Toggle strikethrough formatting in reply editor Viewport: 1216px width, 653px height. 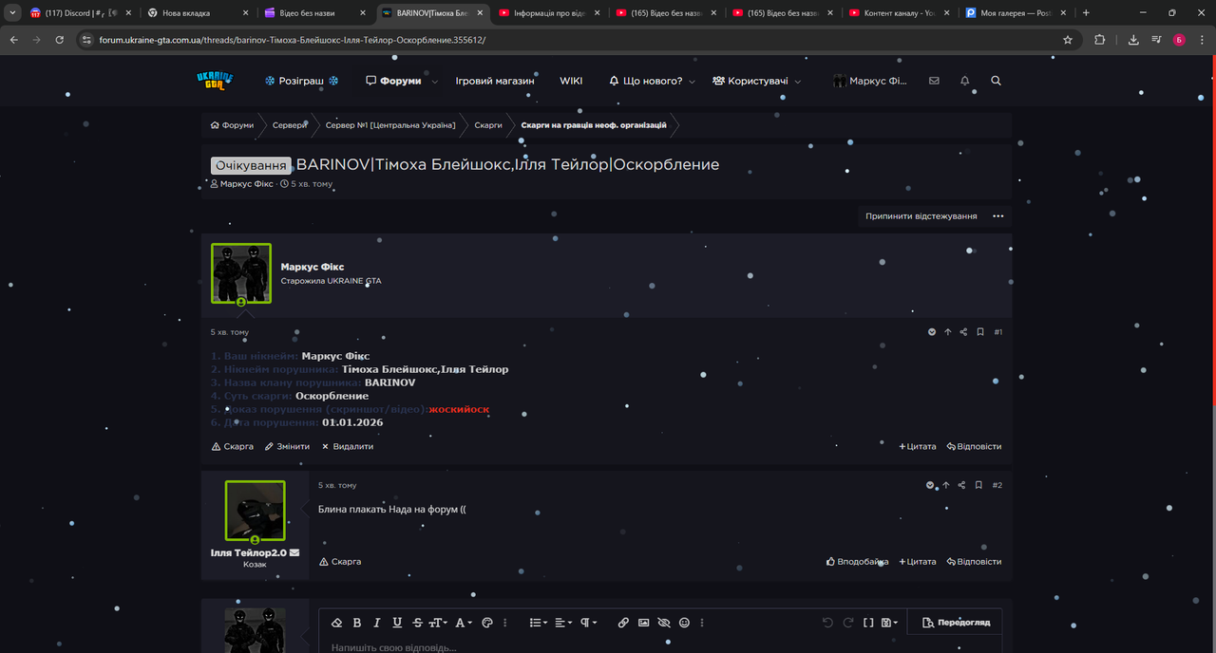pos(418,623)
